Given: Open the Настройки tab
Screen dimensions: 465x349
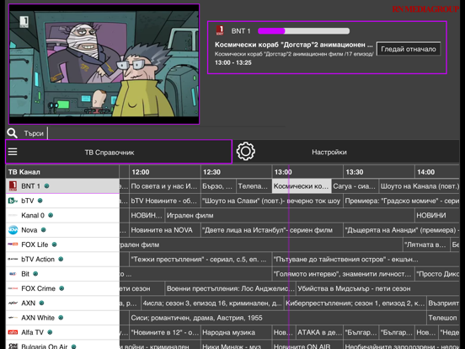Looking at the screenshot, I should click(x=345, y=152).
